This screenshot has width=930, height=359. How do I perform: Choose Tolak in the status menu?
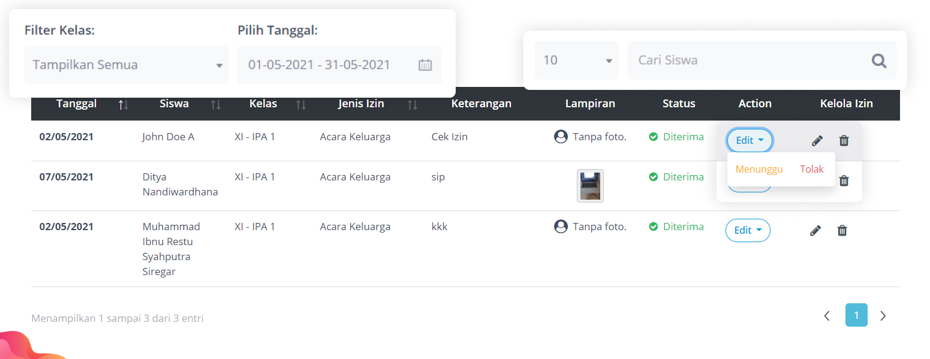[812, 170]
